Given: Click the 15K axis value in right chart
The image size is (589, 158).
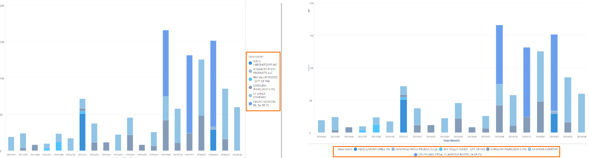Looking at the screenshot, I should (311, 36).
